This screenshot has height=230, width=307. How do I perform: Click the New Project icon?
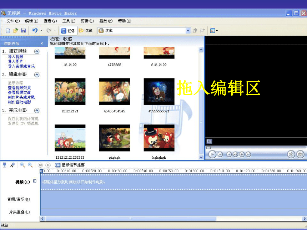8,31
